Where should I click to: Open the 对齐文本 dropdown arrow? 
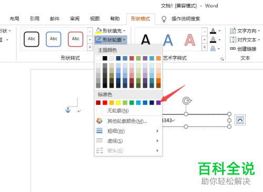[259, 40]
